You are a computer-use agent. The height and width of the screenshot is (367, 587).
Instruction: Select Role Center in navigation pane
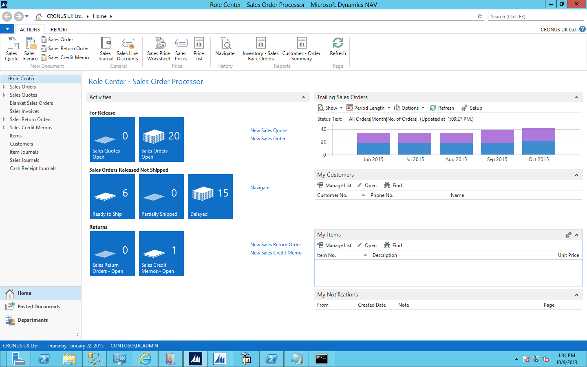tap(22, 79)
